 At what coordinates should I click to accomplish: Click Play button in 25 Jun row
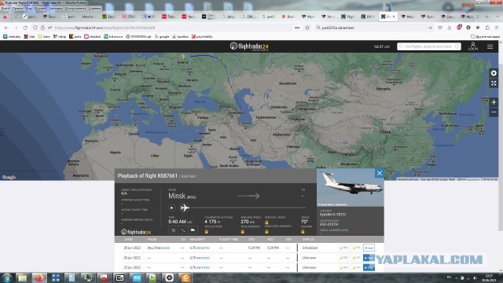point(369,267)
